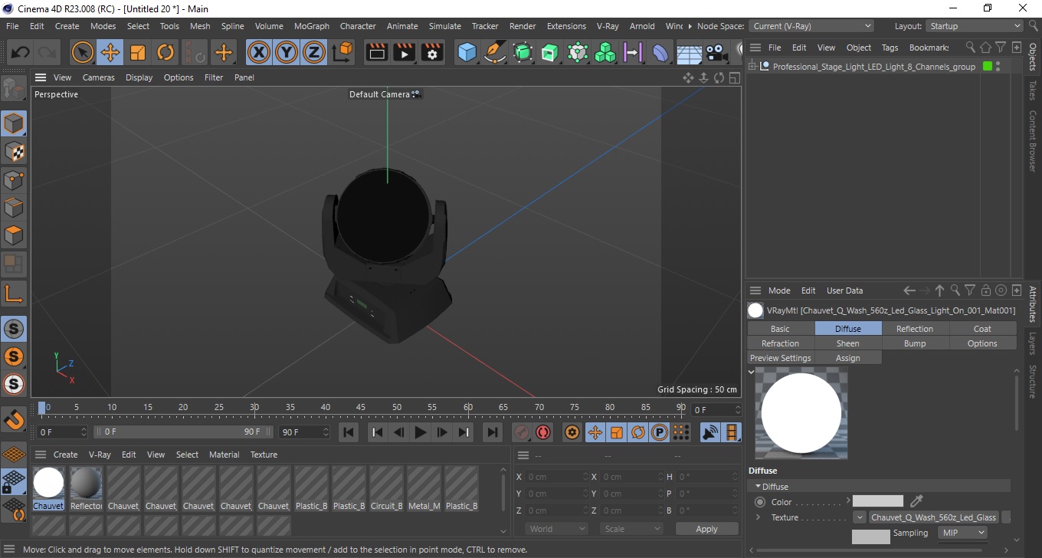This screenshot has height=558, width=1042.
Task: Toggle Position keyframe recording icon
Action: click(595, 432)
